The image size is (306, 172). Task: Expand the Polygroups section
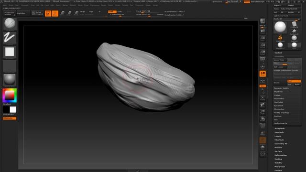tap(279, 167)
